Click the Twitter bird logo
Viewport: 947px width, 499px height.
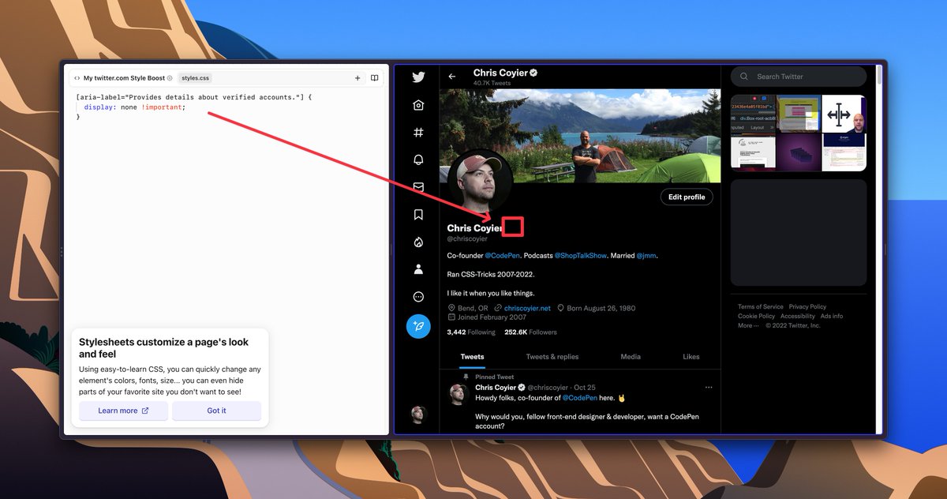418,77
